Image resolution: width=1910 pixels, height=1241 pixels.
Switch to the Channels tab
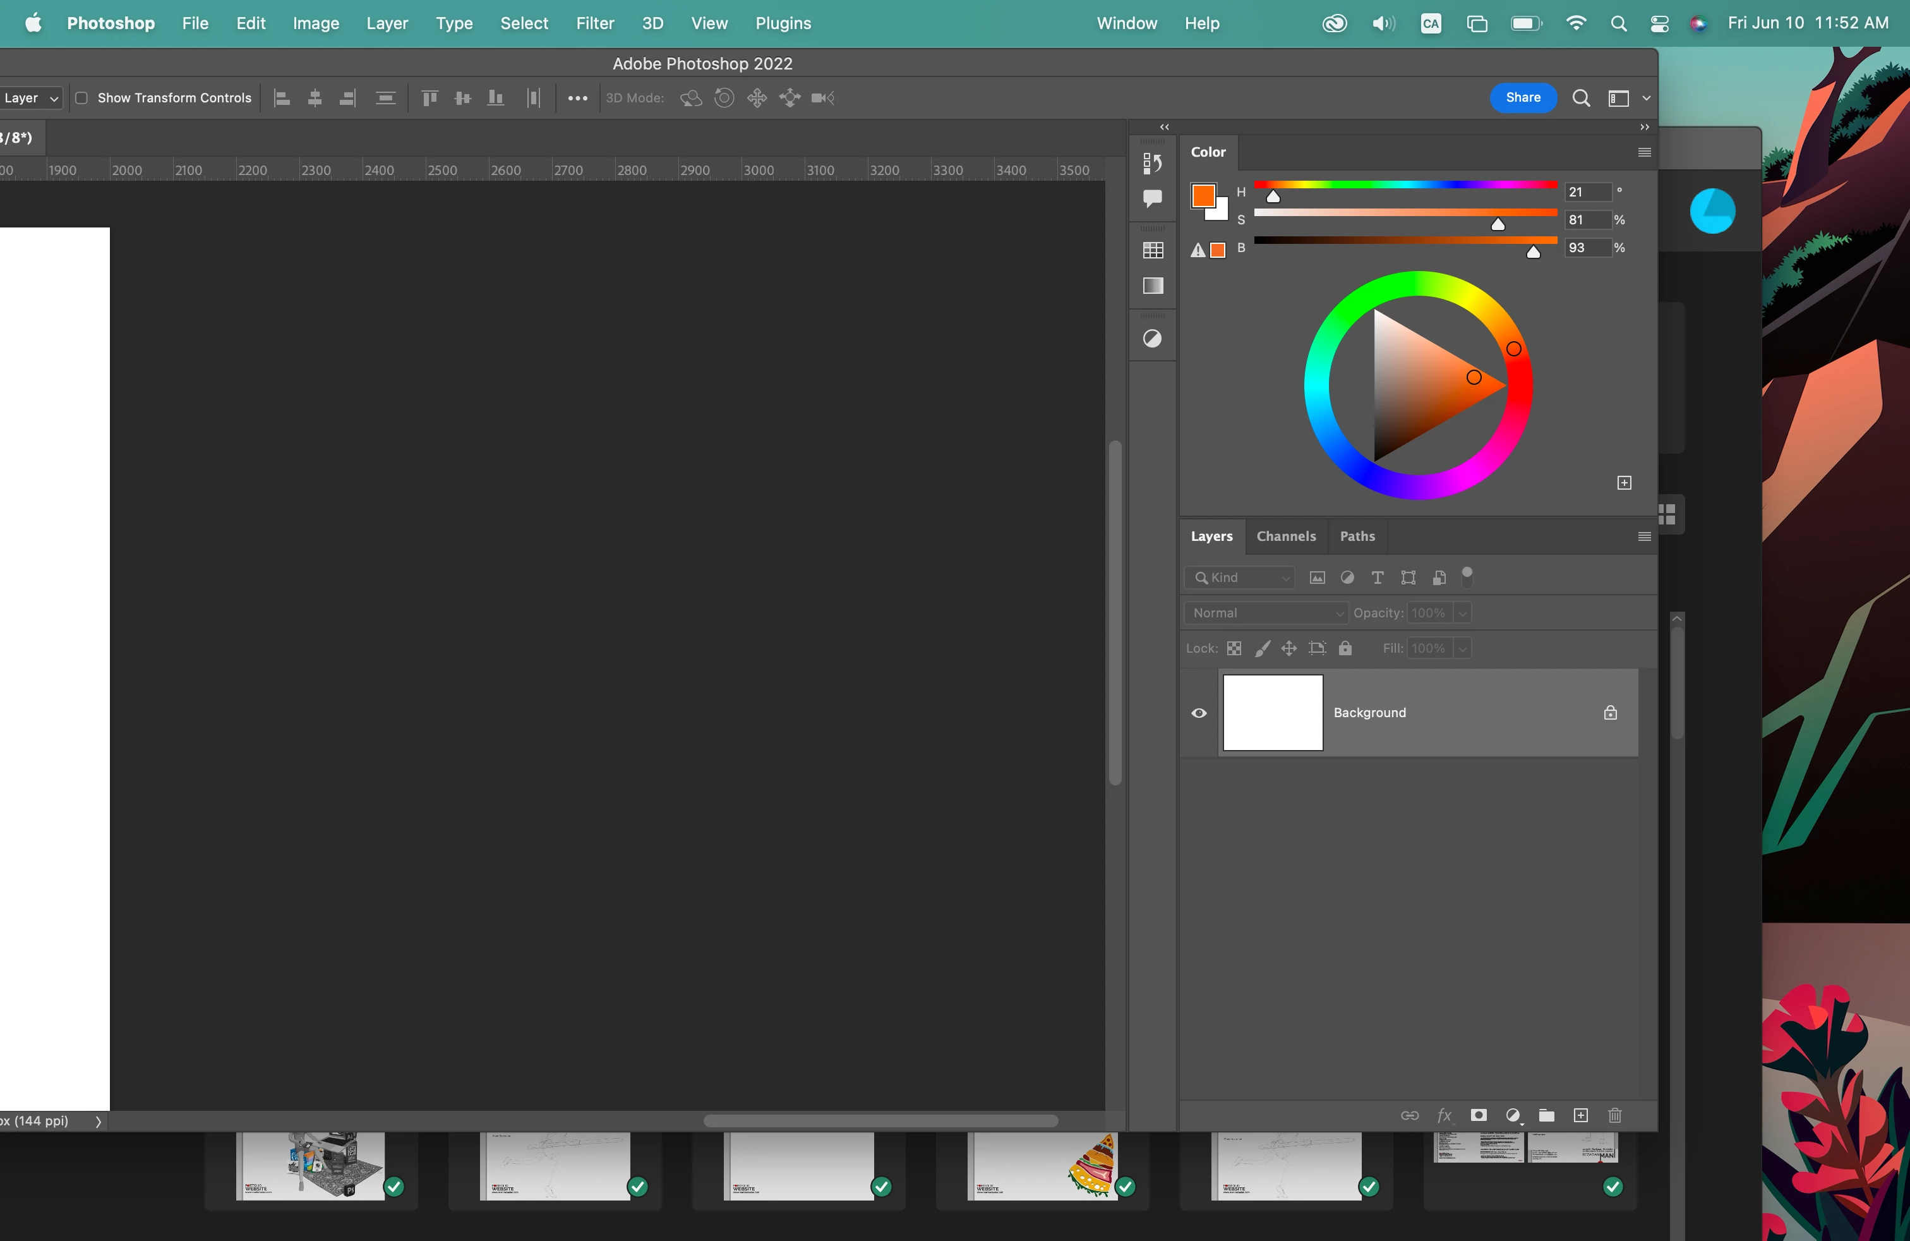point(1285,536)
